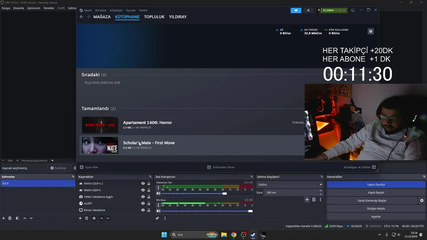The image size is (427, 240).
Task: Open preview scaling dropdown arrow
Action: 52,161
